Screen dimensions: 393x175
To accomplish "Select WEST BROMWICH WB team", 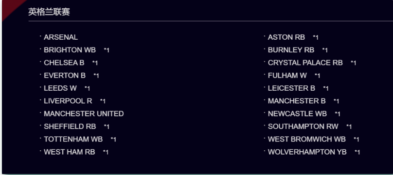I will click(x=307, y=139).
